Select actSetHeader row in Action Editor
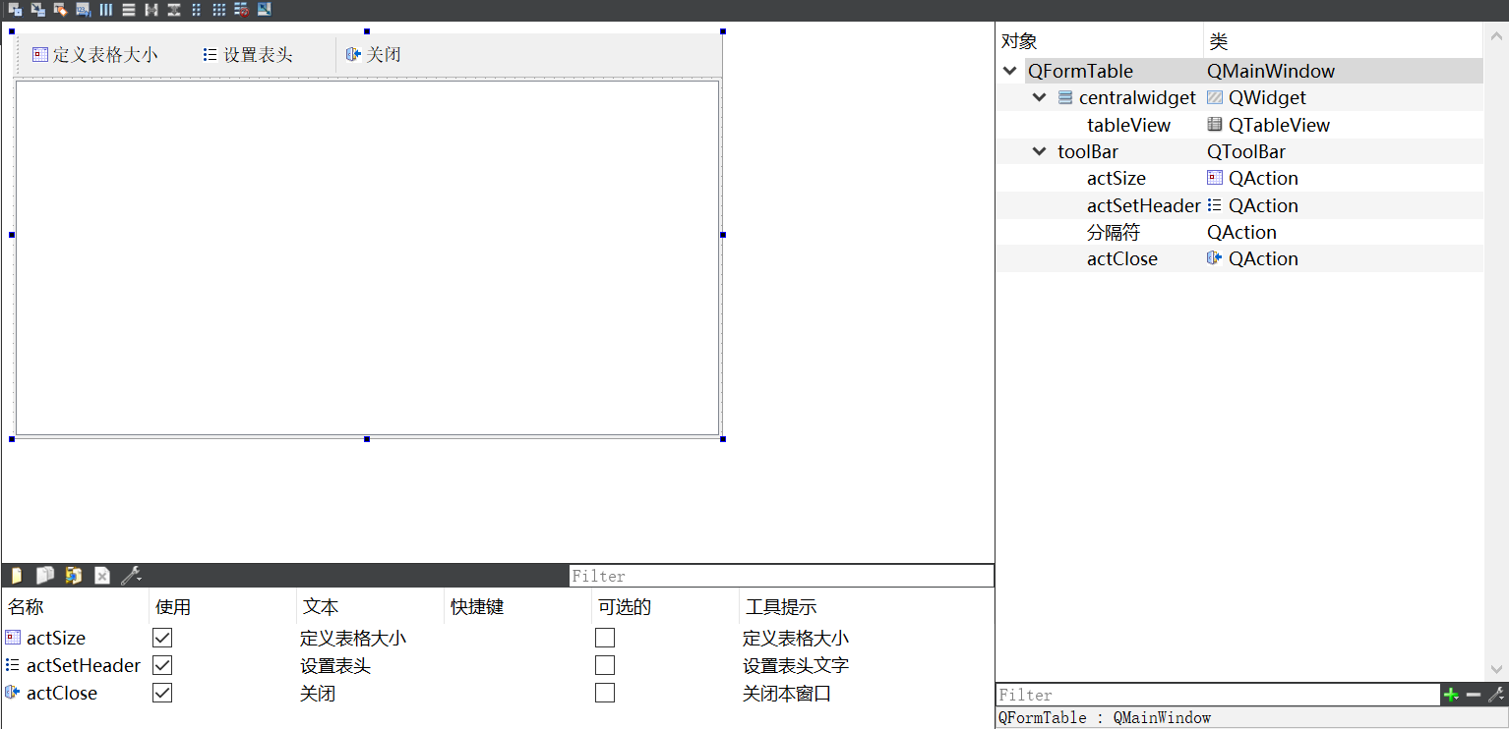 coord(497,665)
